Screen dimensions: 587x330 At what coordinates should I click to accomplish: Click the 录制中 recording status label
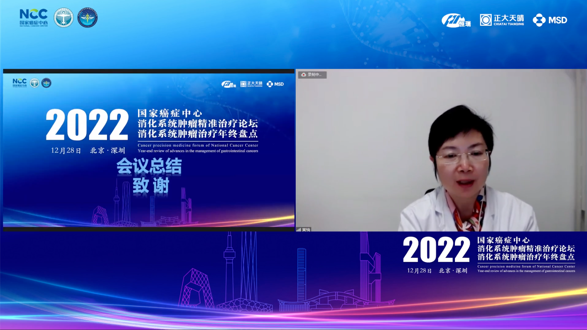point(315,75)
